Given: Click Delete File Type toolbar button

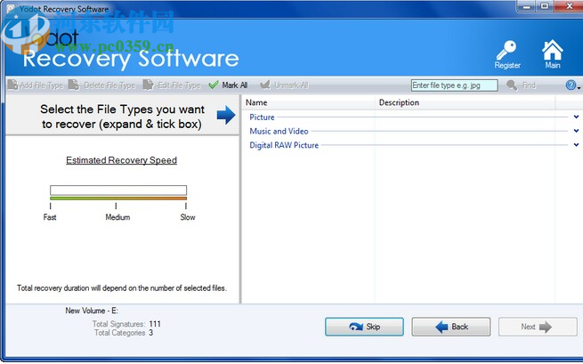Looking at the screenshot, I should tap(101, 85).
